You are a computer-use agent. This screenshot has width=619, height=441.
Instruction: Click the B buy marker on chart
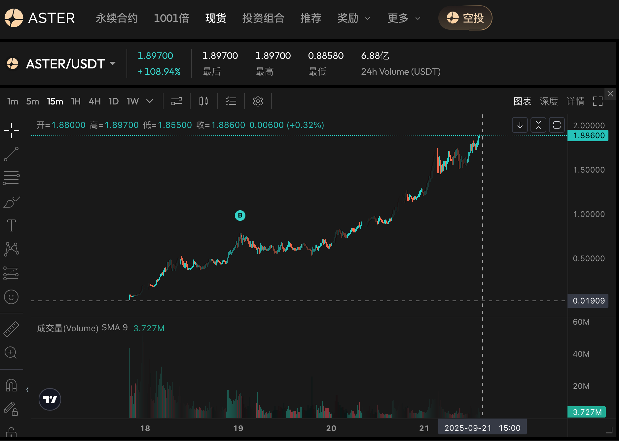[240, 216]
